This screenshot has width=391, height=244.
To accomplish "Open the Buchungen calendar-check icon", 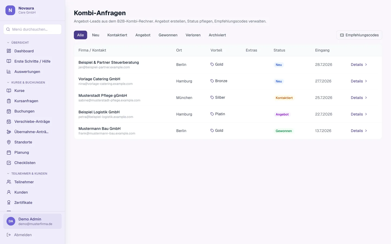I will click(9, 111).
